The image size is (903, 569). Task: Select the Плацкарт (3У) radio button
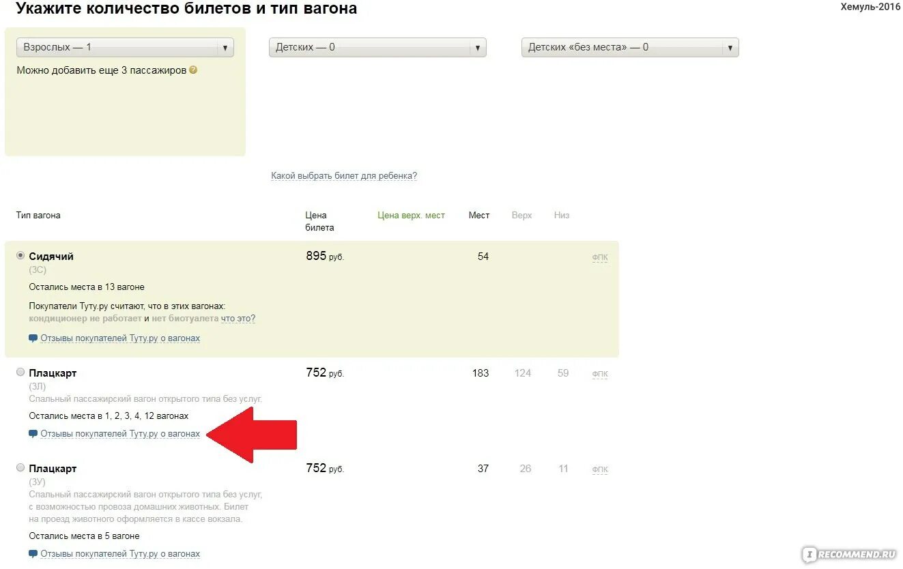(x=20, y=467)
